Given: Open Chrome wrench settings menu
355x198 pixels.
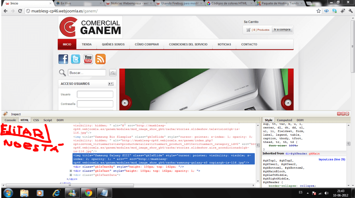Looking at the screenshot, I should pos(351,11).
